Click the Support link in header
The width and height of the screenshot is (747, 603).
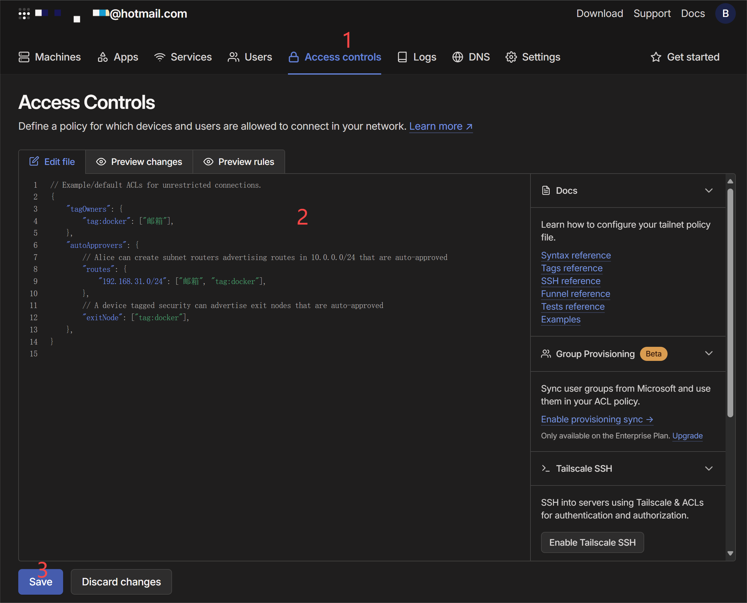[x=652, y=13]
